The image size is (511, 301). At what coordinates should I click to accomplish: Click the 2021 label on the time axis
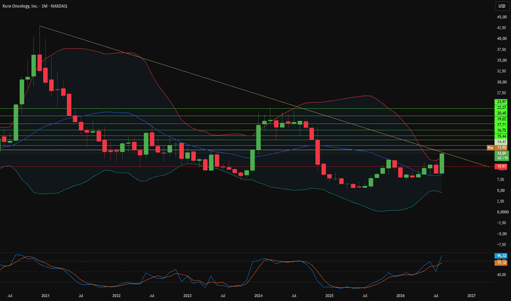(x=46, y=296)
